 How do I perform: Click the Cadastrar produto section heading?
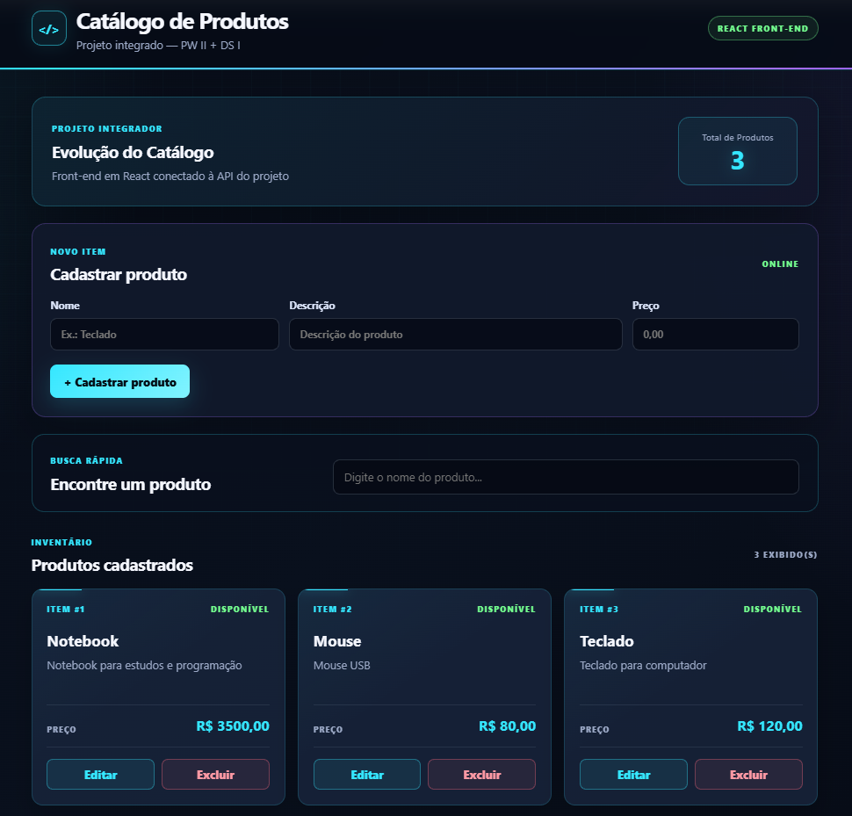click(119, 274)
